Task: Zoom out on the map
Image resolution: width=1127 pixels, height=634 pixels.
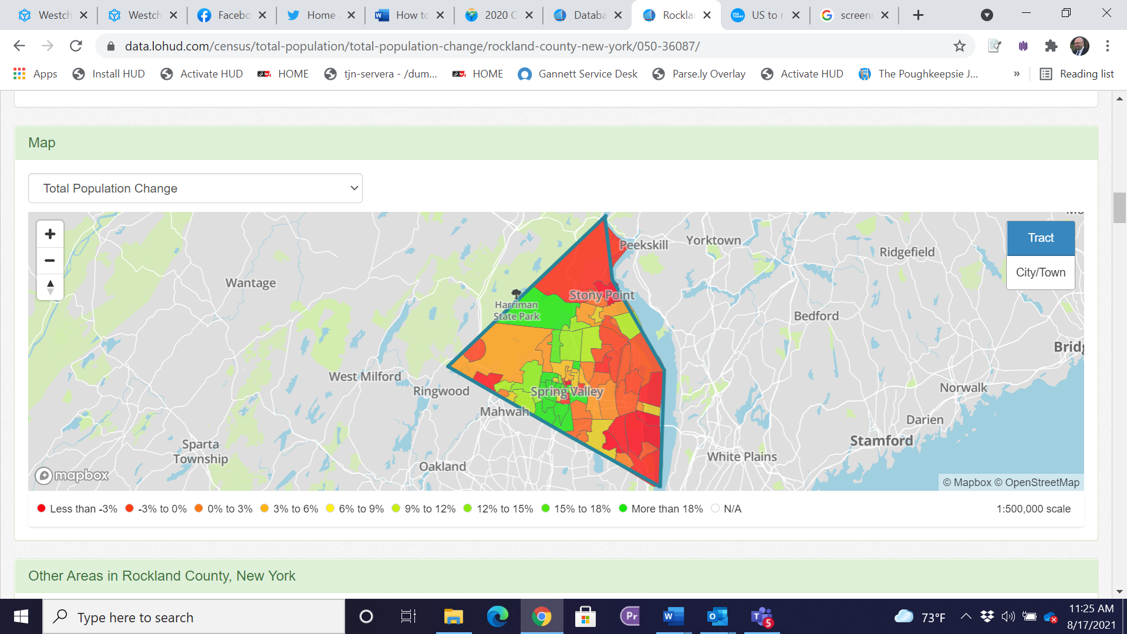Action: [50, 260]
